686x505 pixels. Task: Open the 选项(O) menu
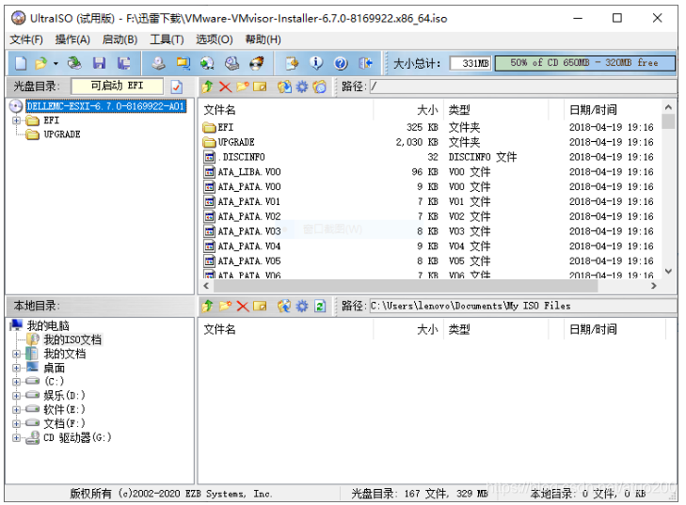215,39
